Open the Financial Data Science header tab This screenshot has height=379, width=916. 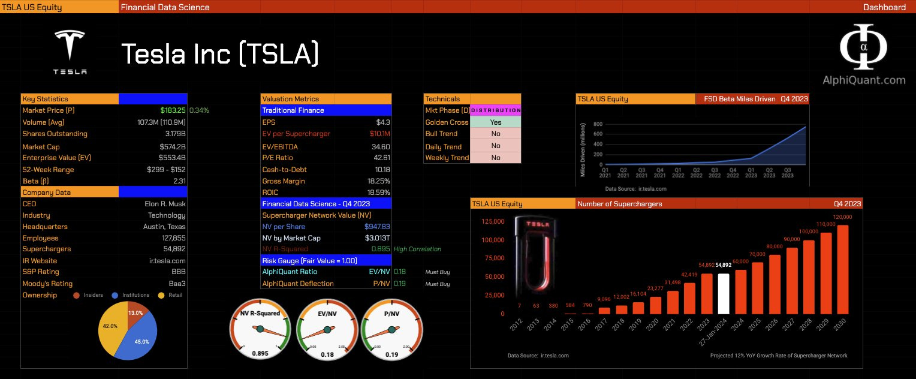165,7
